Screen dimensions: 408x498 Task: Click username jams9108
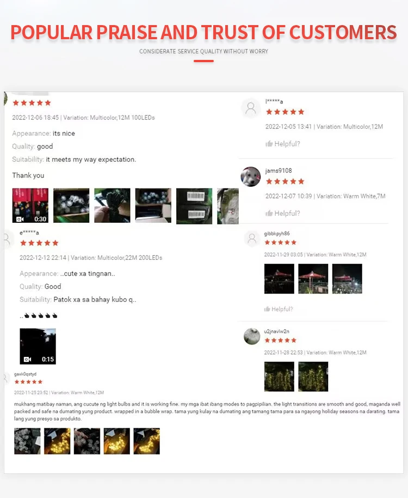[279, 171]
